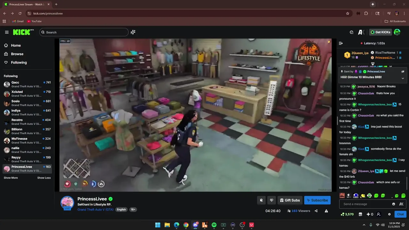Open the user profile avatar menu
The image size is (409, 230).
[x=397, y=32]
